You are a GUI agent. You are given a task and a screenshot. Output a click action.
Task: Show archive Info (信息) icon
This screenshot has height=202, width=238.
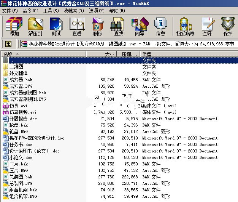click(x=160, y=26)
